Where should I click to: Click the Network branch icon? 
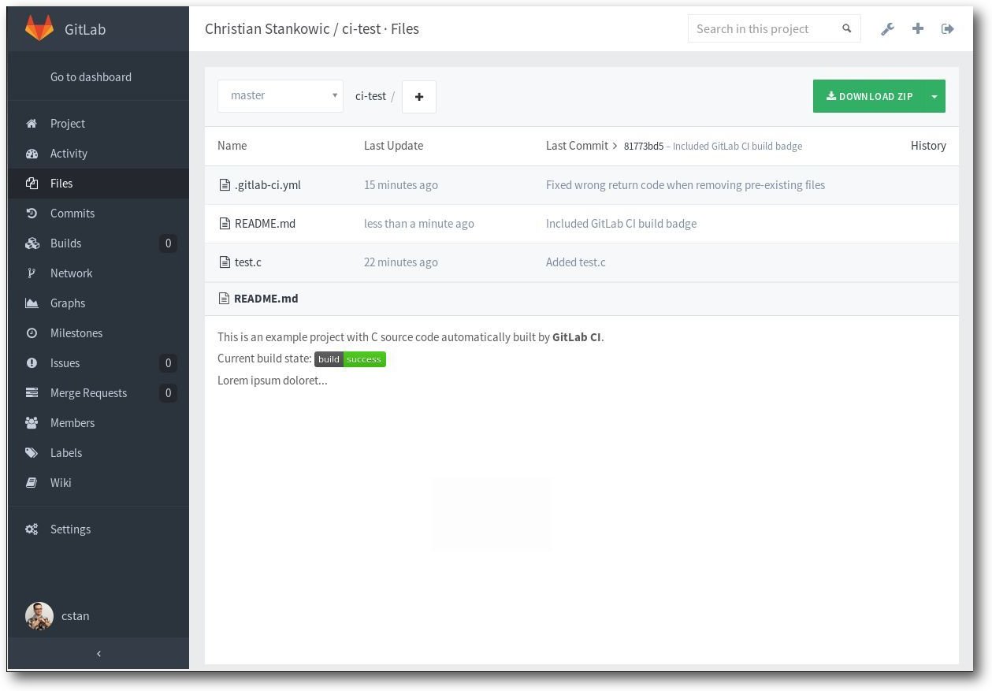32,273
